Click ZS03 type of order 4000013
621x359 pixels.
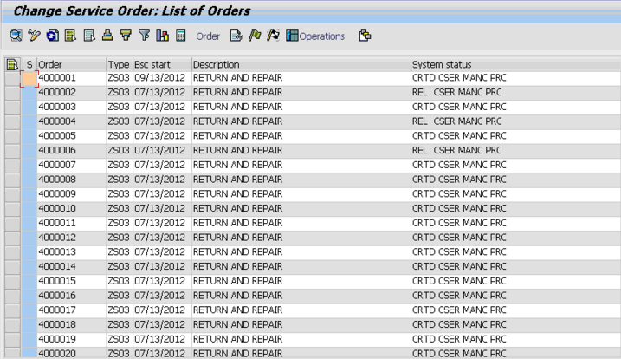pos(119,251)
